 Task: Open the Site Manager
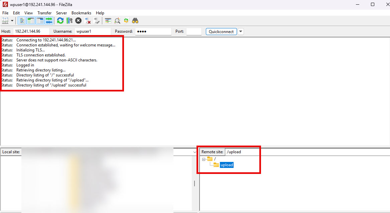[5, 20]
